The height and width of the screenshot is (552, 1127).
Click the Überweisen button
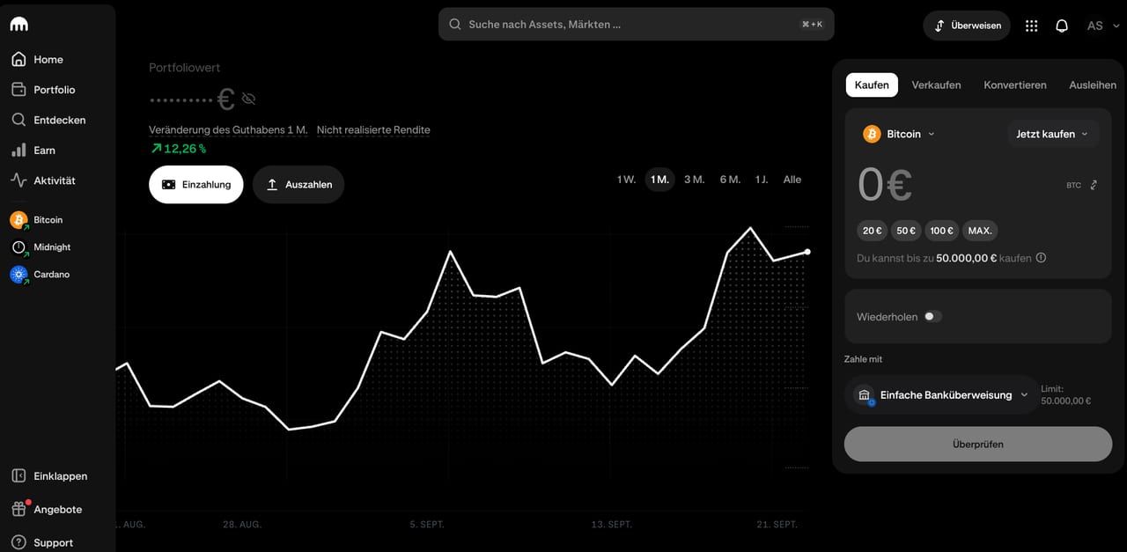click(967, 26)
